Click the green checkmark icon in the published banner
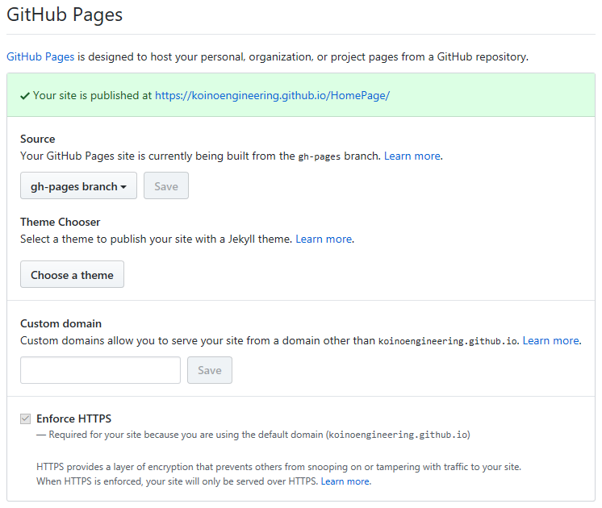The image size is (602, 508). 25,96
